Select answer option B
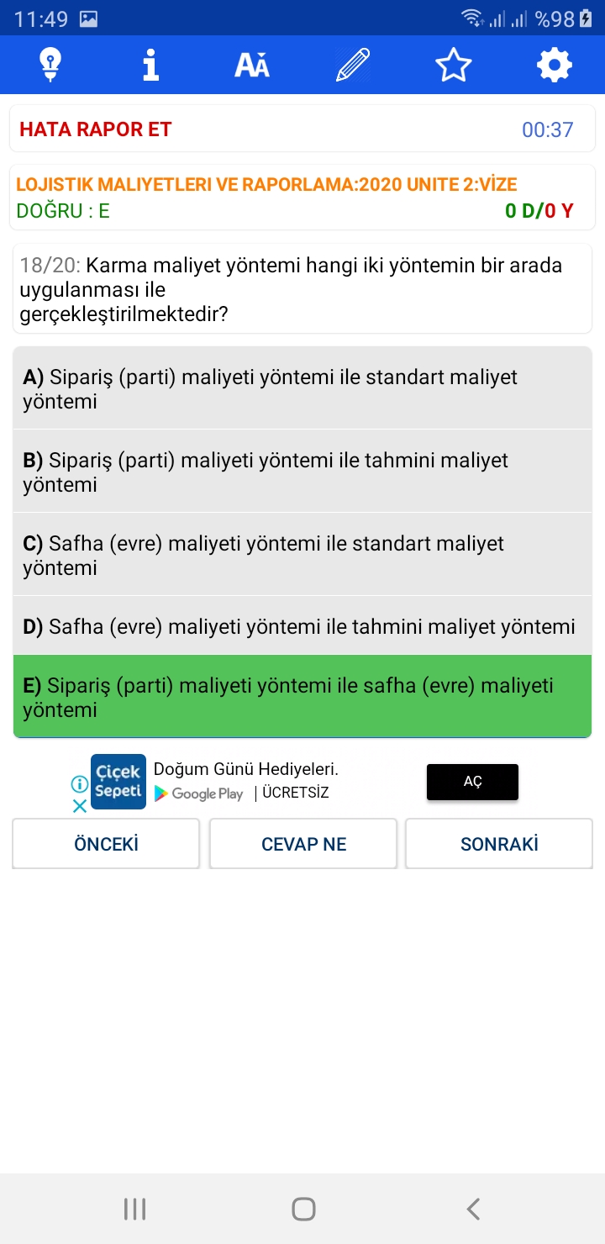Screen dimensions: 605x1244 tap(302, 472)
